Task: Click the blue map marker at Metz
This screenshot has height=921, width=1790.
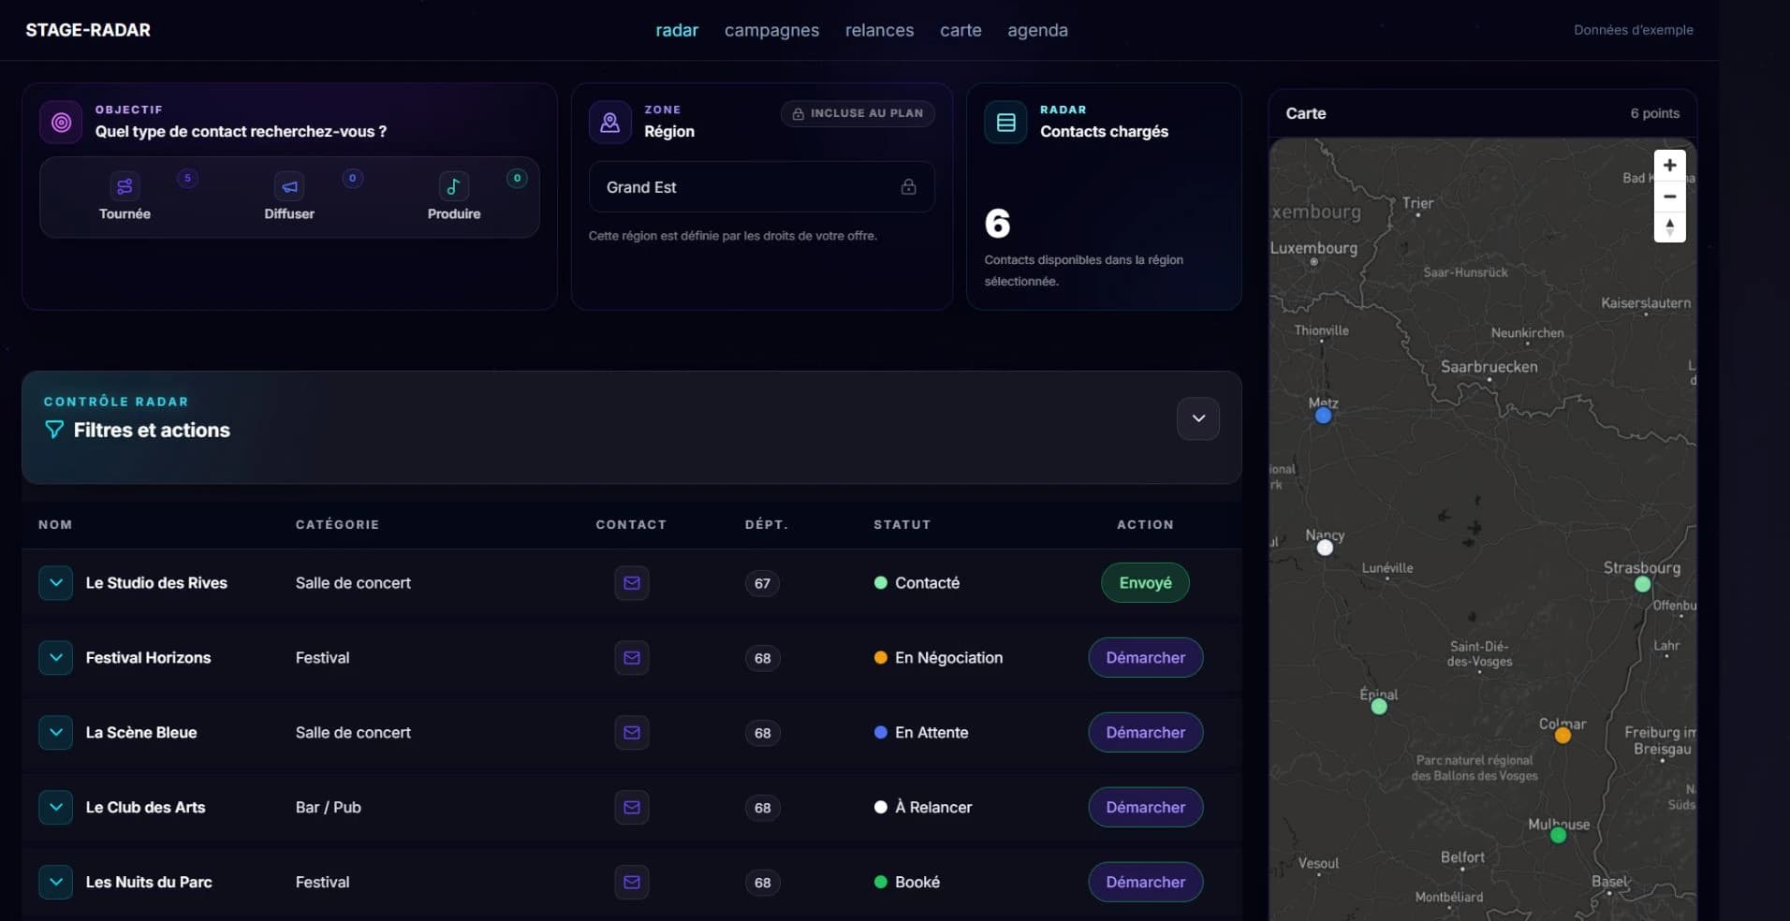Action: point(1323,416)
